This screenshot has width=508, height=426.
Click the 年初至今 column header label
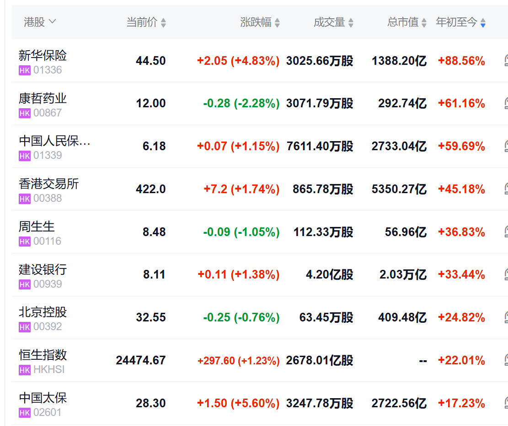(456, 22)
